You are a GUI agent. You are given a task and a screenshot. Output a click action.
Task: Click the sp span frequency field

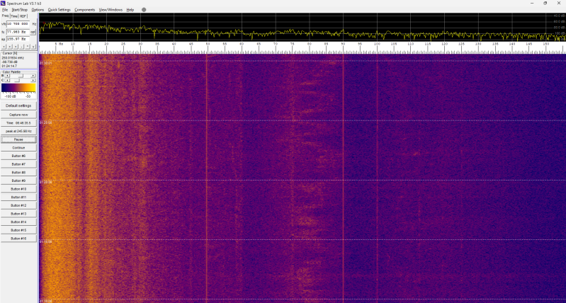(18, 39)
